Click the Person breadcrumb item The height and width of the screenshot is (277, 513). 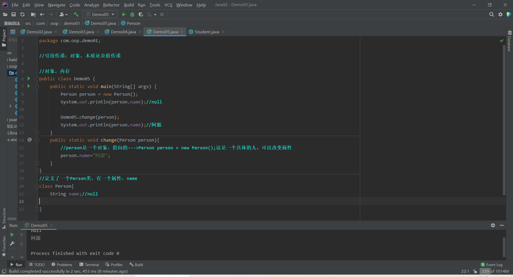131,23
